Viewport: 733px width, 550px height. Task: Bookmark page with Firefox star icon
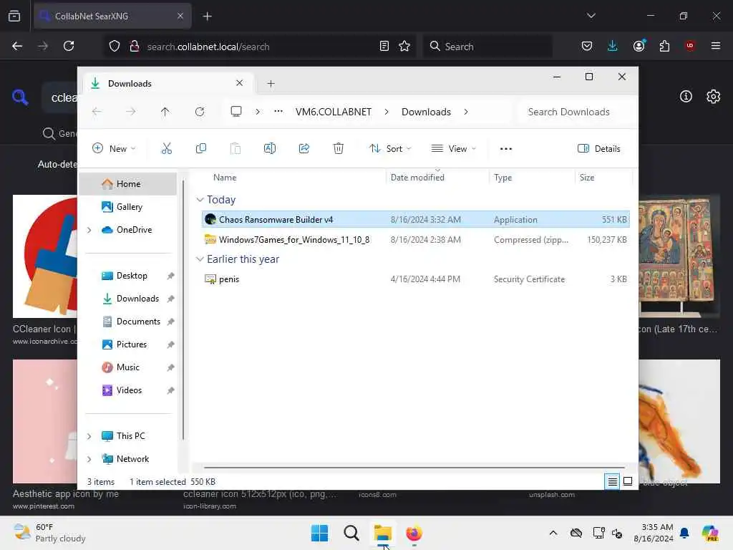click(404, 46)
